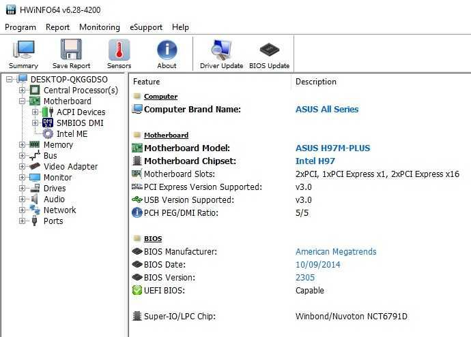Click the Drives tree icon

tap(35, 188)
